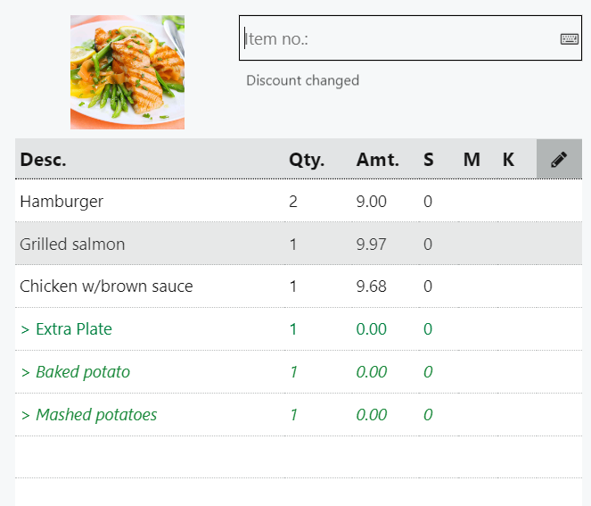591x506 pixels.
Task: Expand the Extra Plate modifier line
Action: tap(66, 329)
